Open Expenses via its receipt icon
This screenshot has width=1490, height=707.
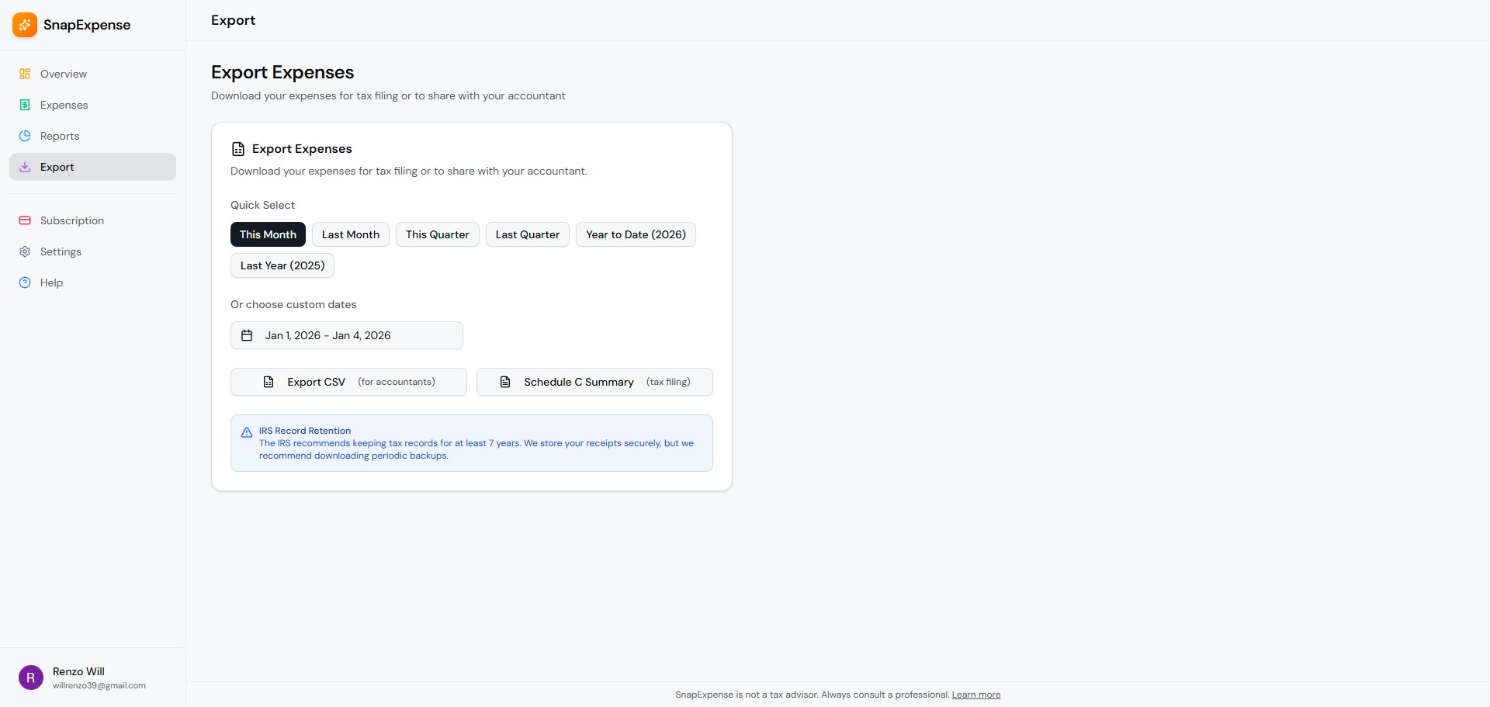tap(24, 105)
